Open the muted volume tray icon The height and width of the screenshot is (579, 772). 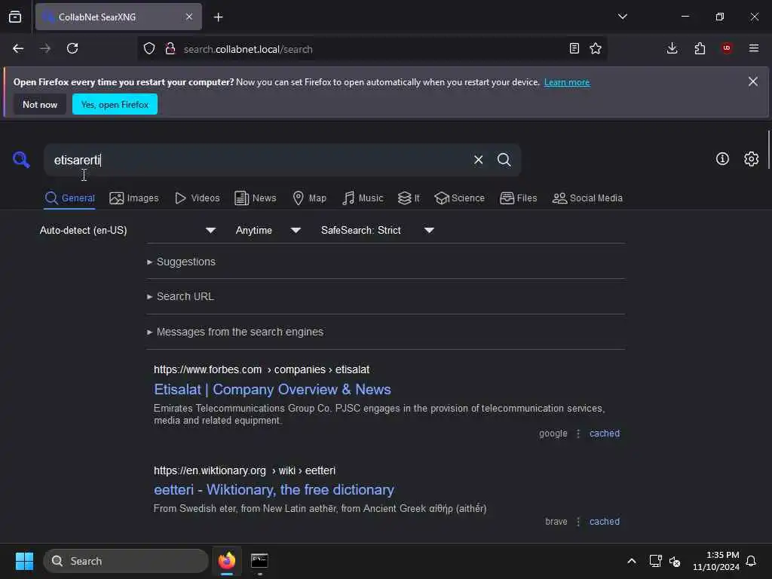(675, 561)
